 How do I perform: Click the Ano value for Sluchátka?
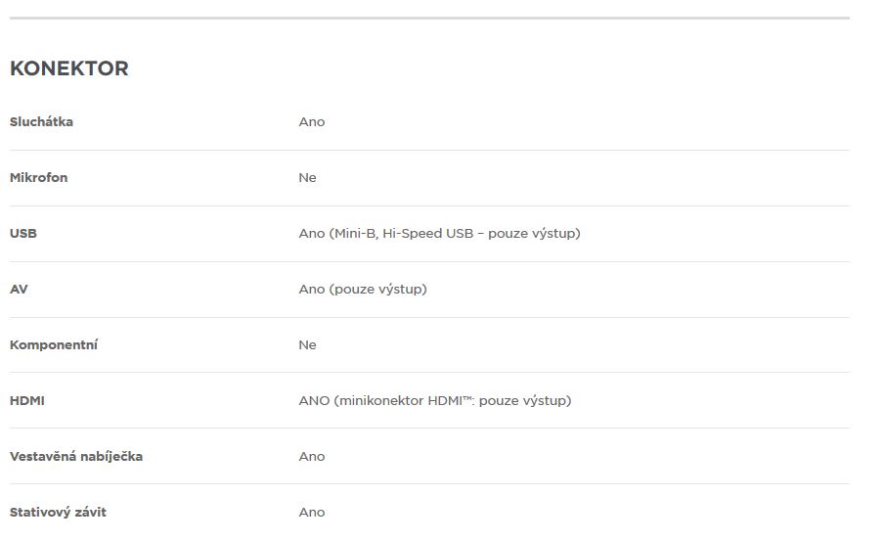pyautogui.click(x=312, y=122)
